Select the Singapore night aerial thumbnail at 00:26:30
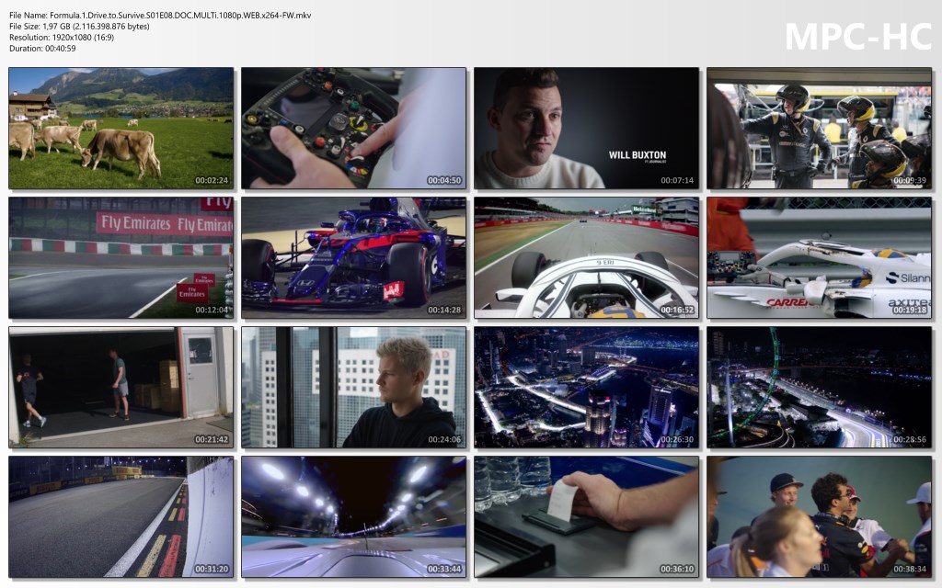The height and width of the screenshot is (588, 942). tap(586, 387)
